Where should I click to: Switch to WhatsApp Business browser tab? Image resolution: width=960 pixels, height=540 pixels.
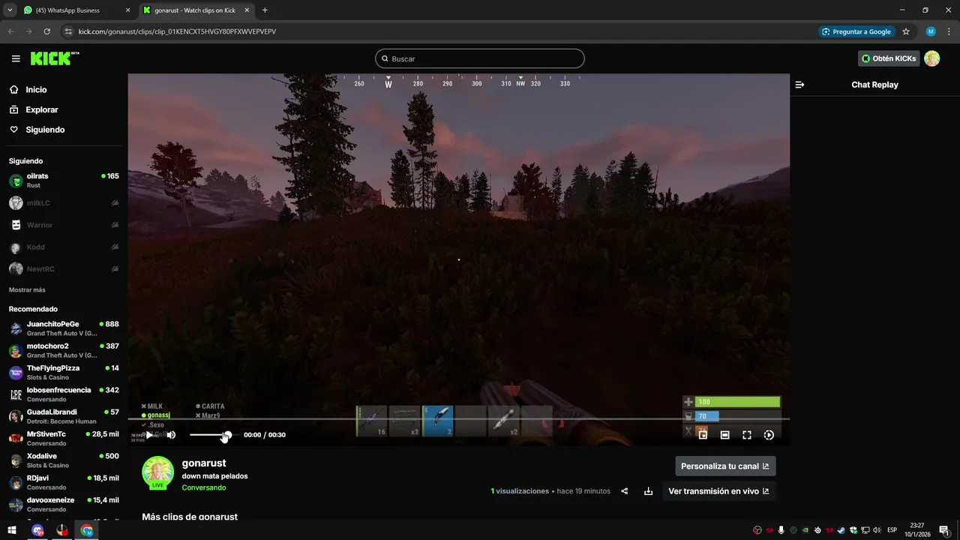[75, 10]
